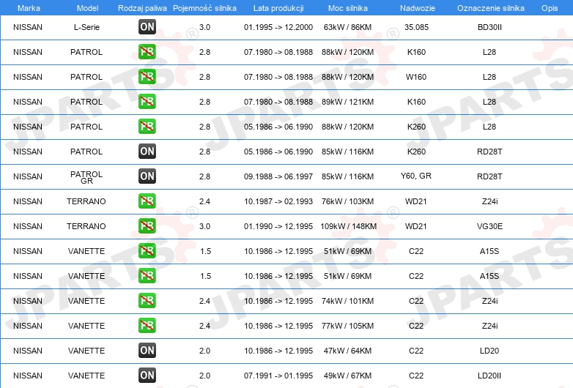This screenshot has width=573, height=388.
Task: Select the C22 cell in VANETTE LD20II row
Action: tap(416, 376)
